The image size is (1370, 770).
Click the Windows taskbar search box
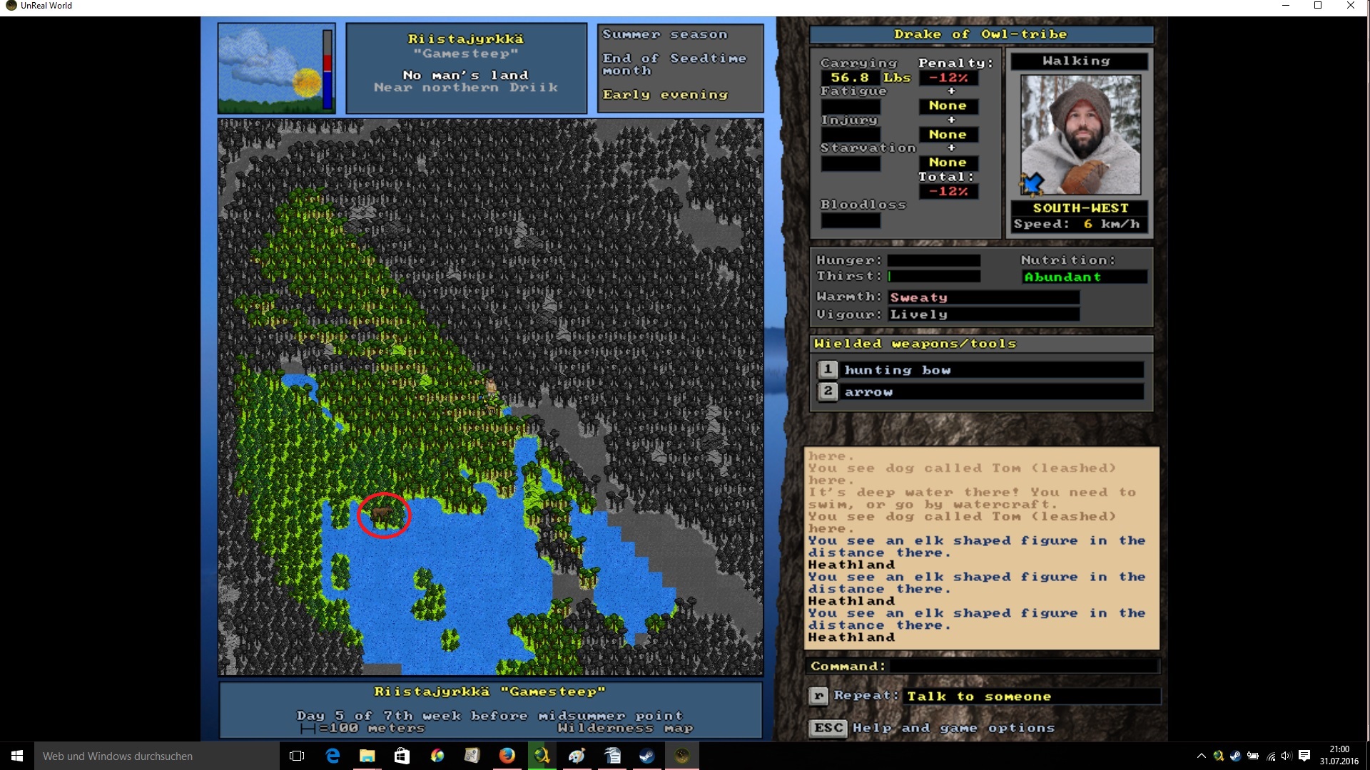[x=157, y=756]
